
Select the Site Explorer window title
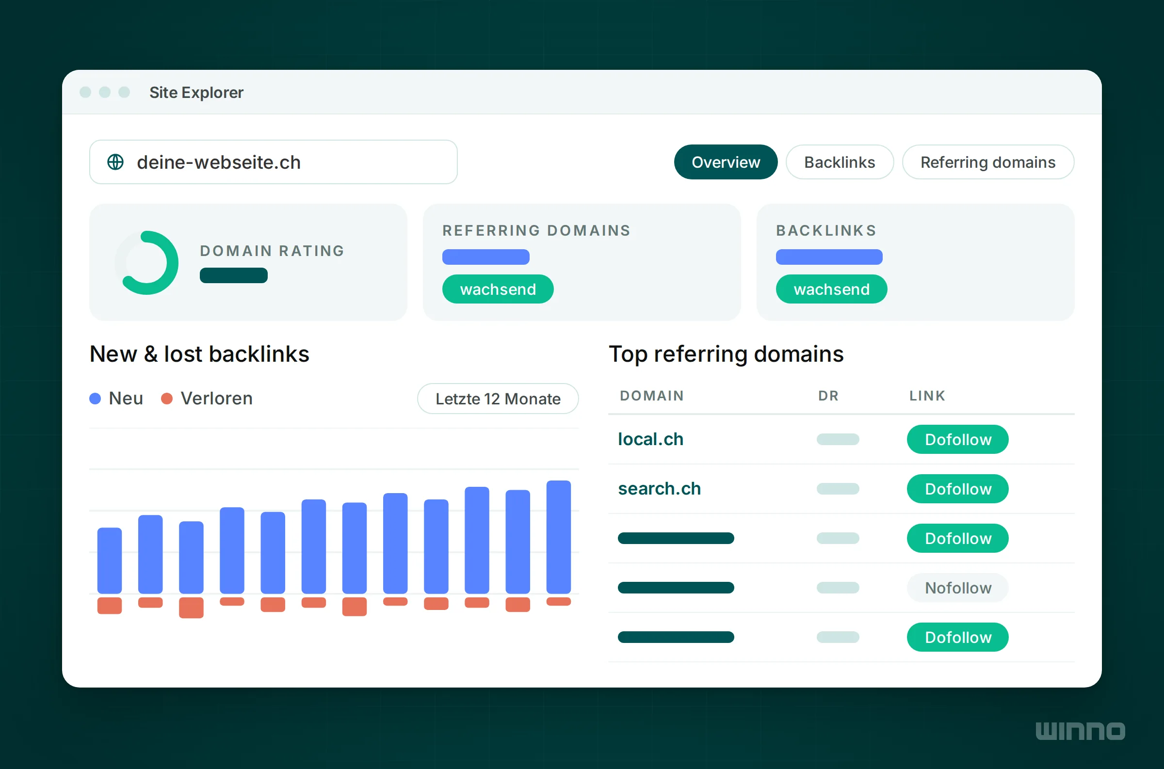click(196, 92)
